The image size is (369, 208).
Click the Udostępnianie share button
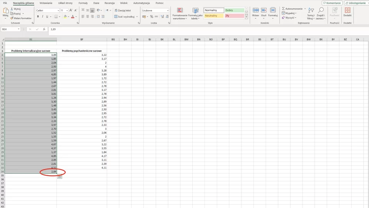click(x=356, y=3)
